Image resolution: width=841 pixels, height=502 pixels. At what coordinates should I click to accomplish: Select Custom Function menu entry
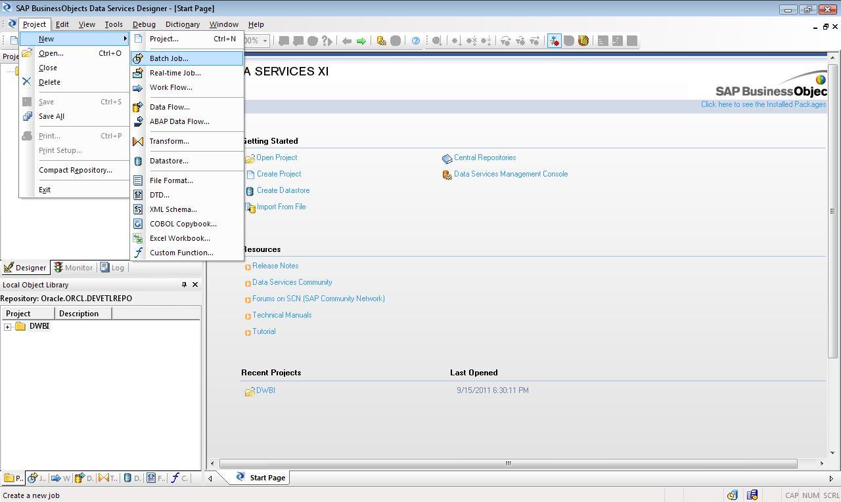point(187,253)
